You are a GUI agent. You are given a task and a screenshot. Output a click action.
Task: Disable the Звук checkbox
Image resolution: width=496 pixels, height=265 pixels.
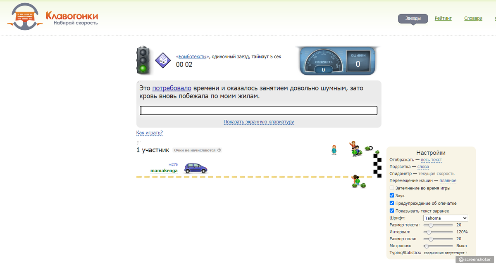point(392,196)
